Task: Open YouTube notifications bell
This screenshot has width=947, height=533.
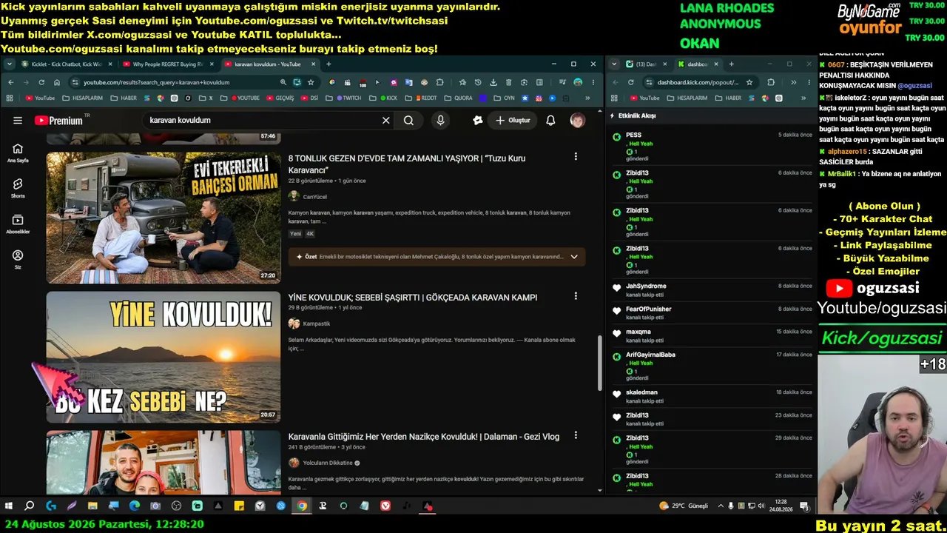Action: click(550, 120)
